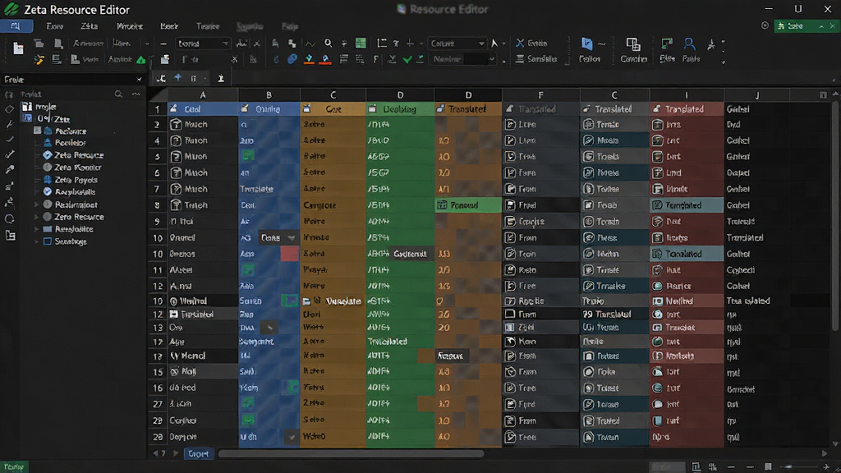Image resolution: width=841 pixels, height=473 pixels.
Task: Open the cell dropdown in column B first row 10
Action: 292,237
